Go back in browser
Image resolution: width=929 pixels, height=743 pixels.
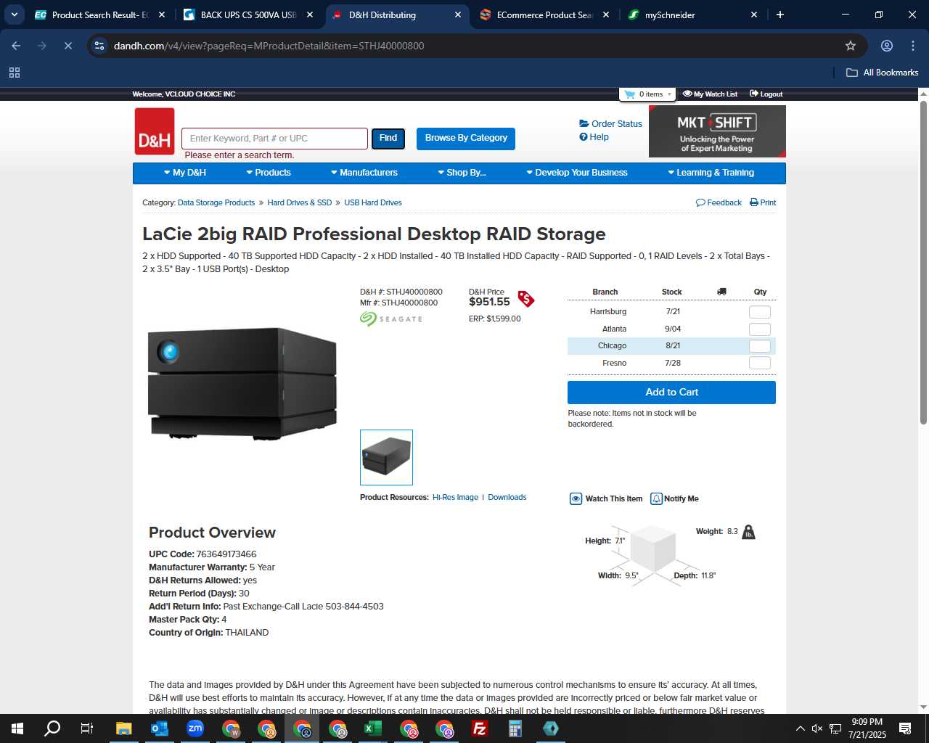pos(16,46)
